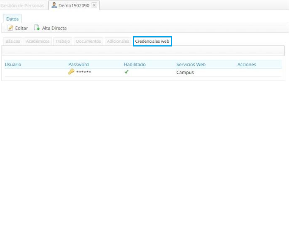Click the masked password asterisks
293x232 pixels.
[84, 72]
